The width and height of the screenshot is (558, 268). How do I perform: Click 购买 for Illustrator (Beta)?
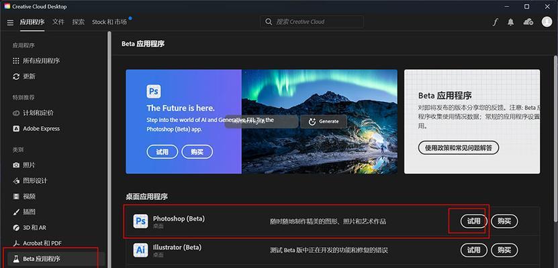[x=505, y=250]
